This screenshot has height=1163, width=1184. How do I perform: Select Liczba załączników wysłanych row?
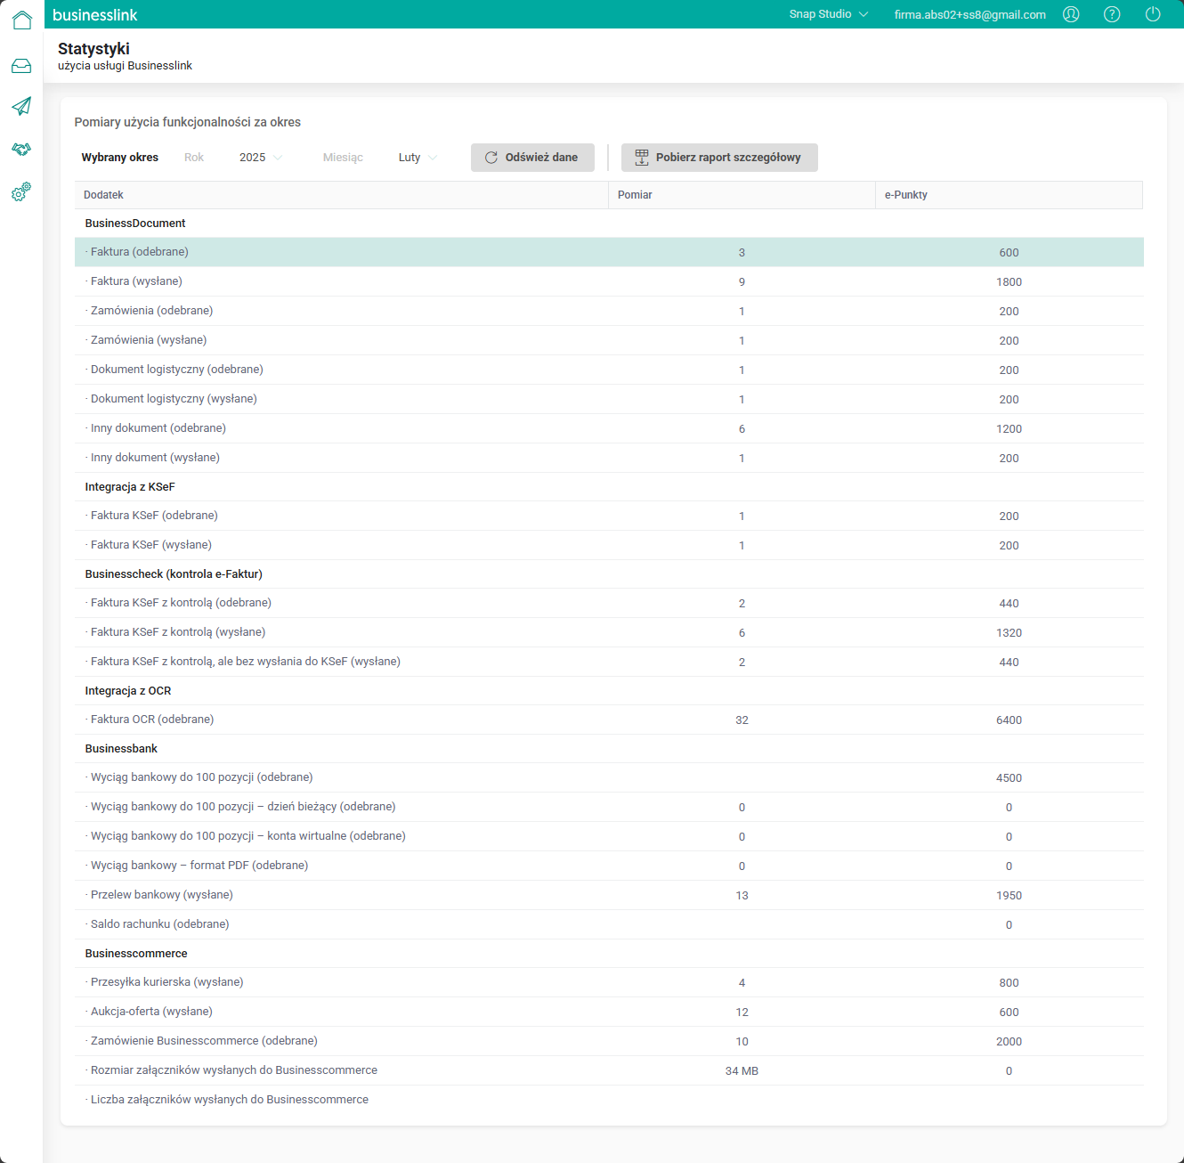pos(609,1100)
